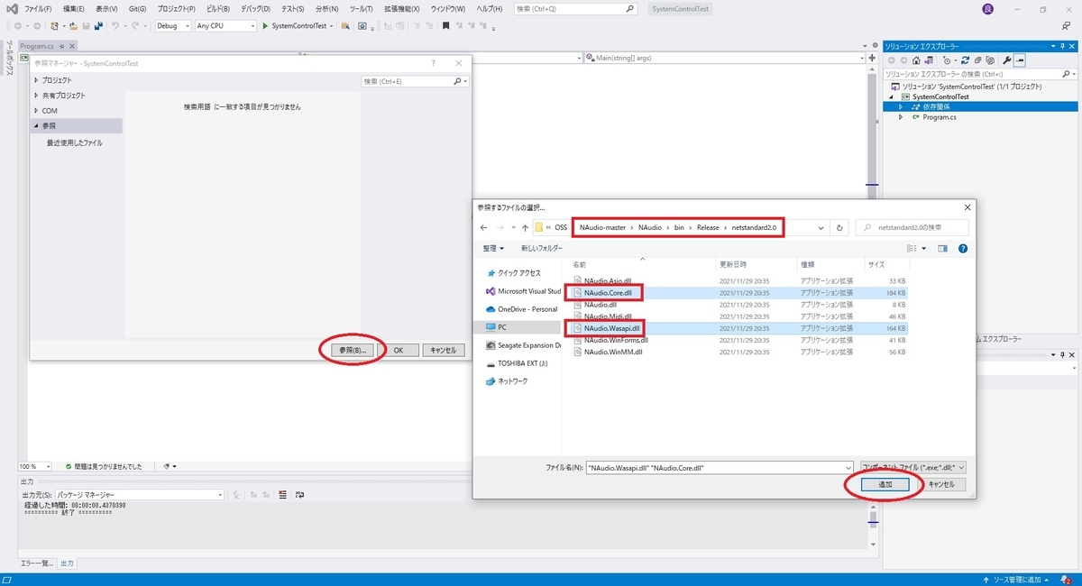Image resolution: width=1082 pixels, height=586 pixels.
Task: Open view options dropdown arrow in file dialog
Action: pyautogui.click(x=924, y=248)
